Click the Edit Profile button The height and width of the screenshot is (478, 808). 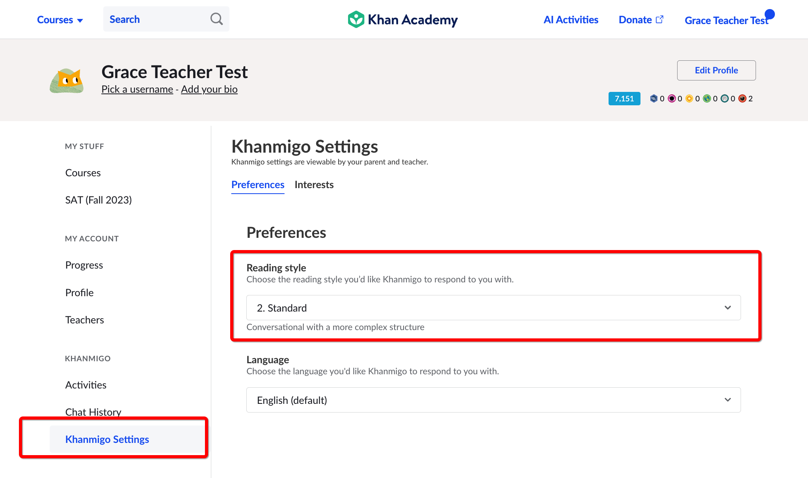(x=716, y=70)
